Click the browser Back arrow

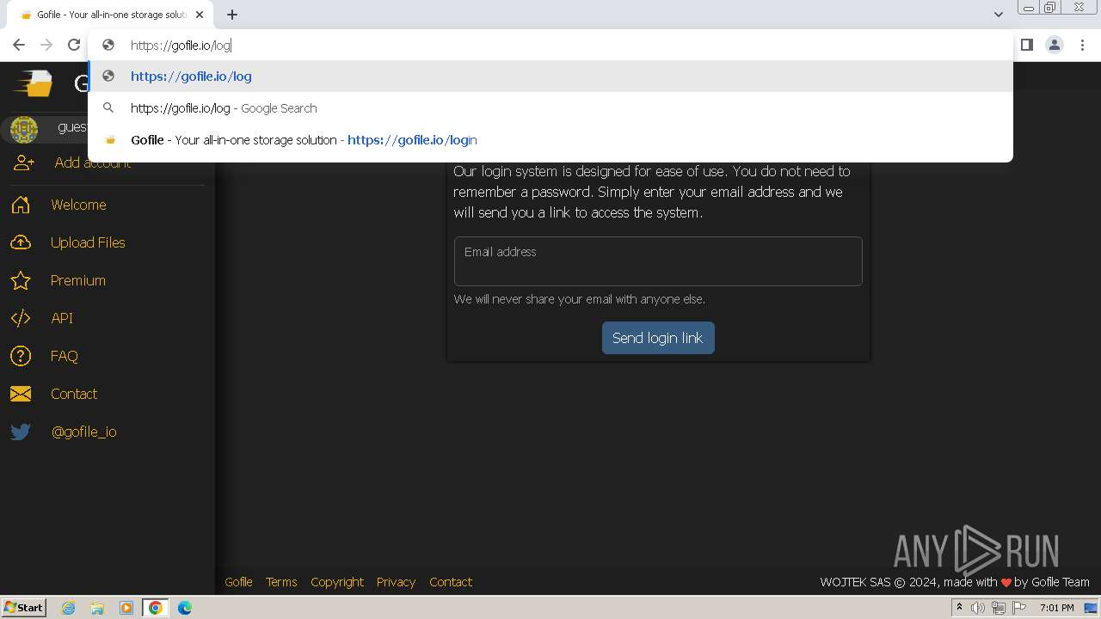click(x=19, y=45)
